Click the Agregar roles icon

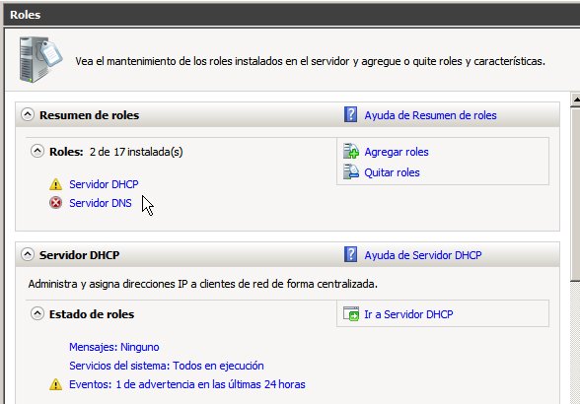(x=351, y=151)
